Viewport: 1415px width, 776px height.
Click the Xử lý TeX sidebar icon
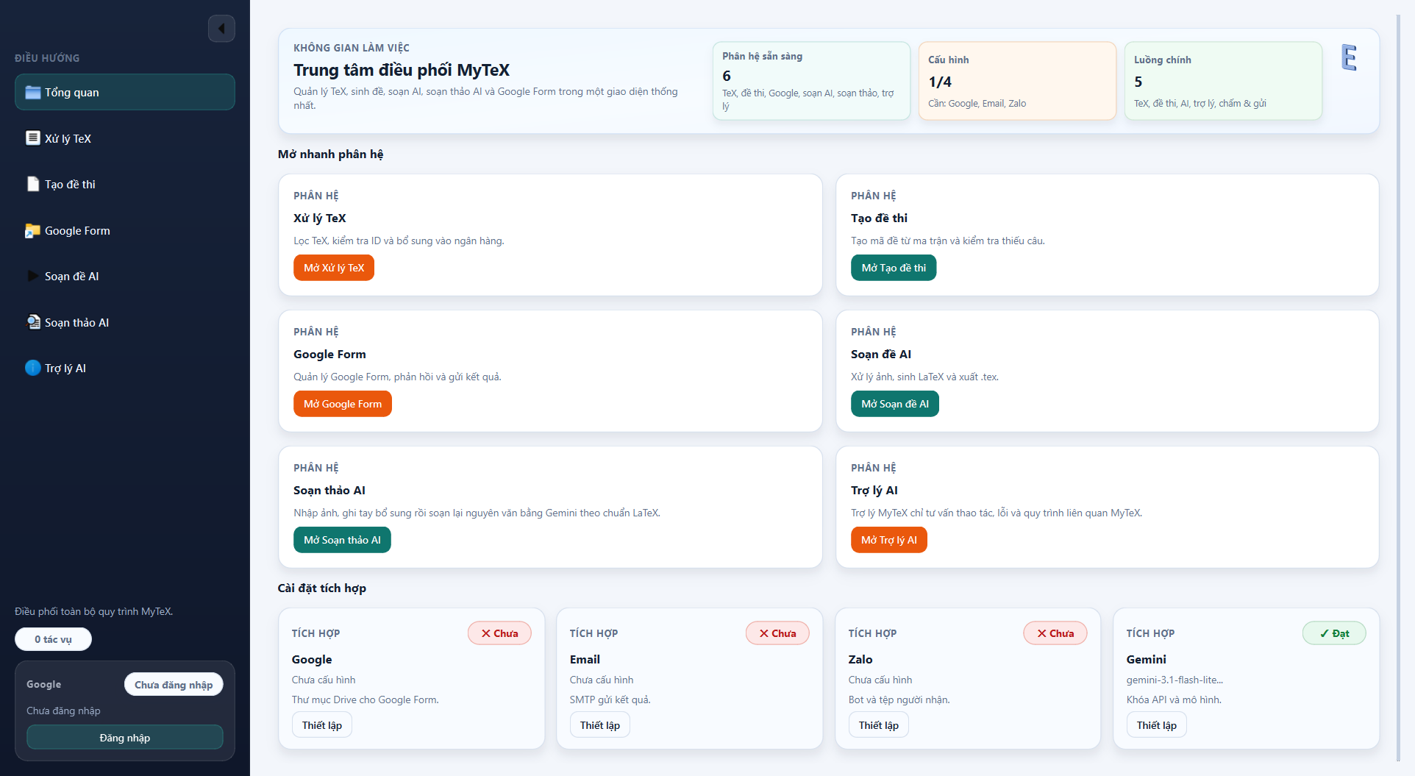coord(32,138)
